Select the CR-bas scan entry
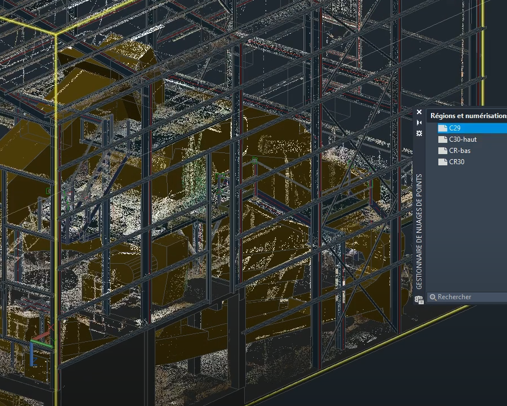The image size is (507, 406). [x=459, y=151]
